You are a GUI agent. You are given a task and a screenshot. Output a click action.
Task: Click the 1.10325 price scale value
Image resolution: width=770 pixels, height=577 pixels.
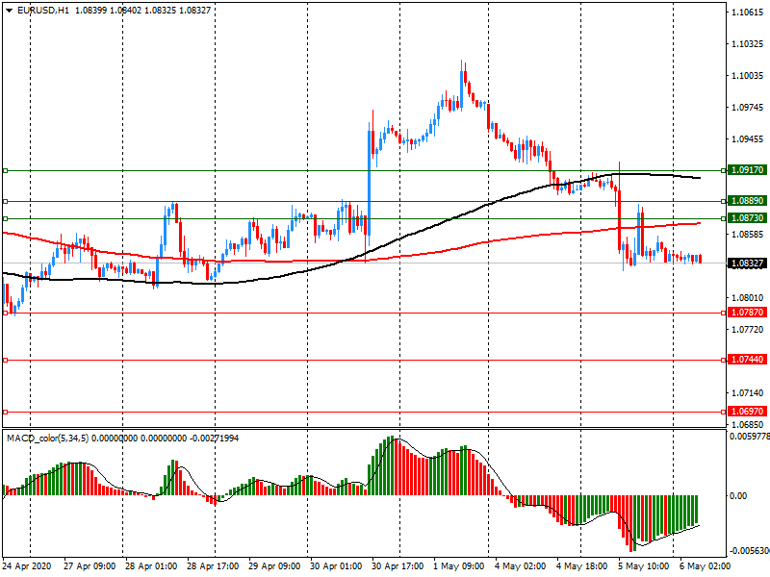tap(748, 44)
